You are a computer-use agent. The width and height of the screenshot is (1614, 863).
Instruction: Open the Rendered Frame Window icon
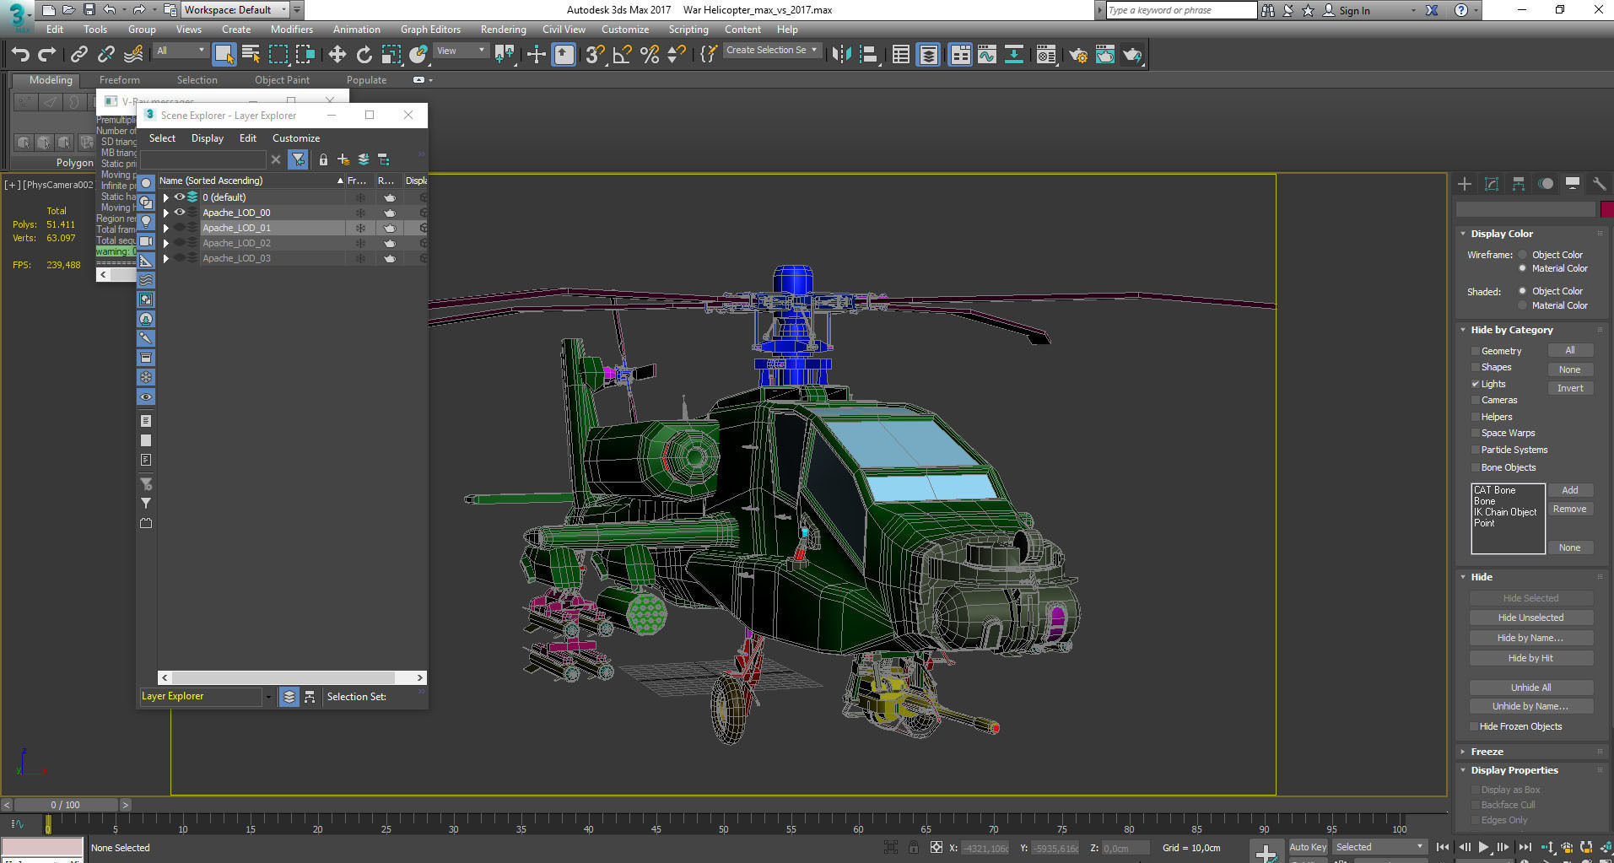pos(1104,55)
